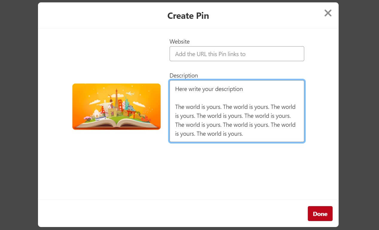Close the Create Pin dialog with X
Image resolution: width=379 pixels, height=230 pixels.
click(x=328, y=13)
